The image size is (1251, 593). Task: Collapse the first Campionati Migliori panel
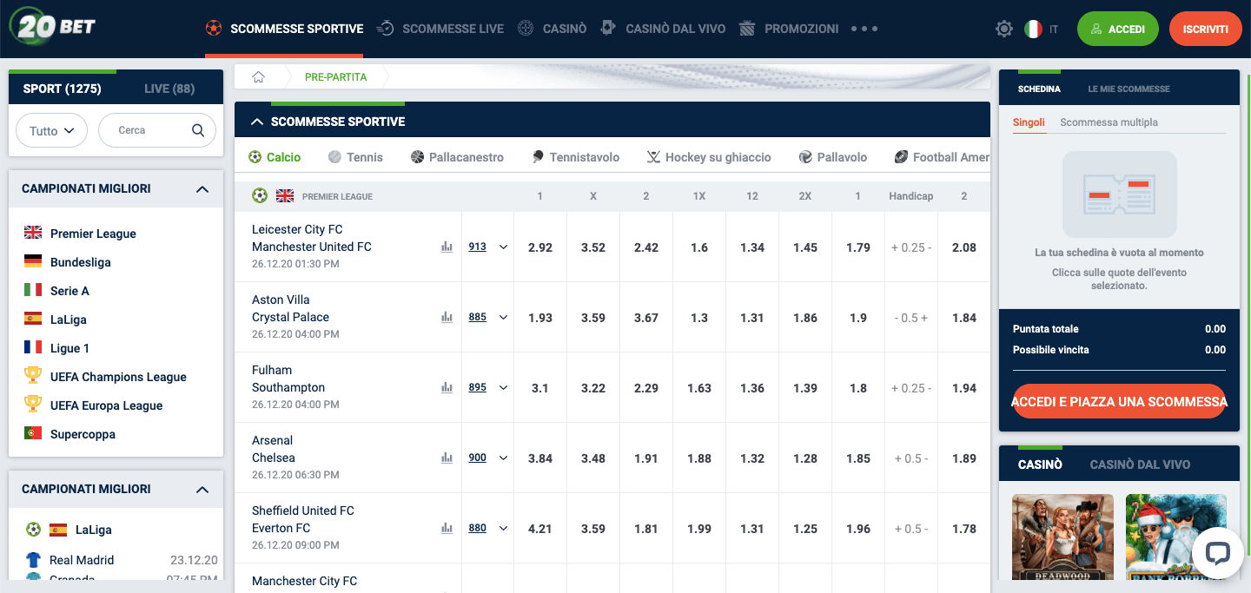tap(202, 188)
